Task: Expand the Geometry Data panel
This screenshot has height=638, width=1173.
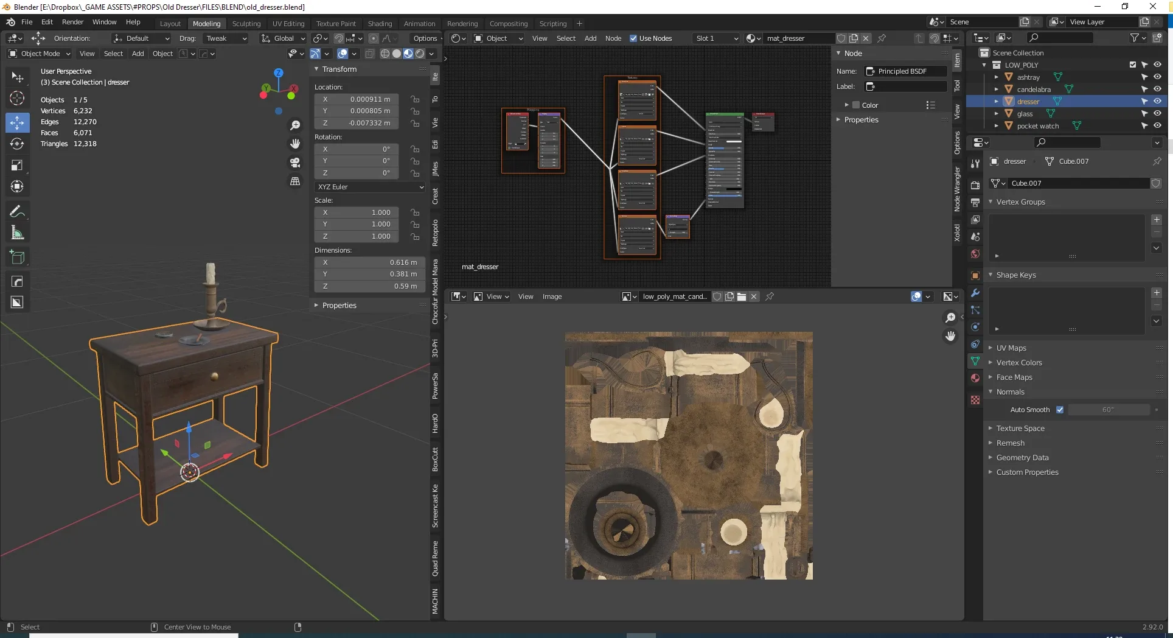Action: (x=1022, y=457)
